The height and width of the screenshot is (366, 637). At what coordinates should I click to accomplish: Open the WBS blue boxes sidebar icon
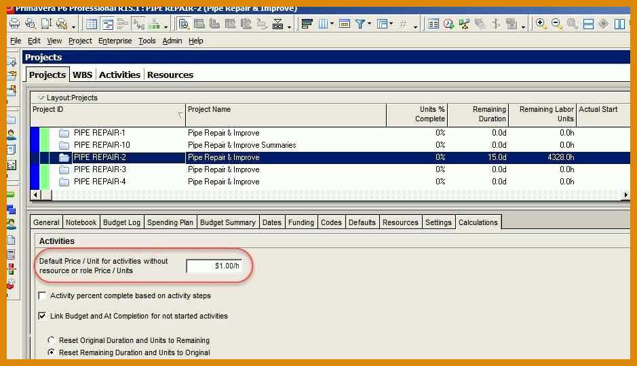point(12,209)
